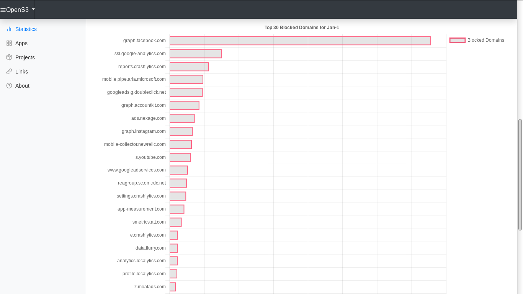
Task: Click the data.flurry.com label
Action: click(151, 248)
